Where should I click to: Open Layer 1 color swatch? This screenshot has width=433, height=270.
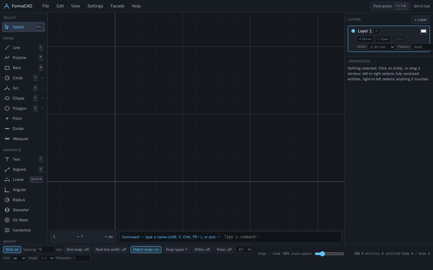tap(424, 31)
